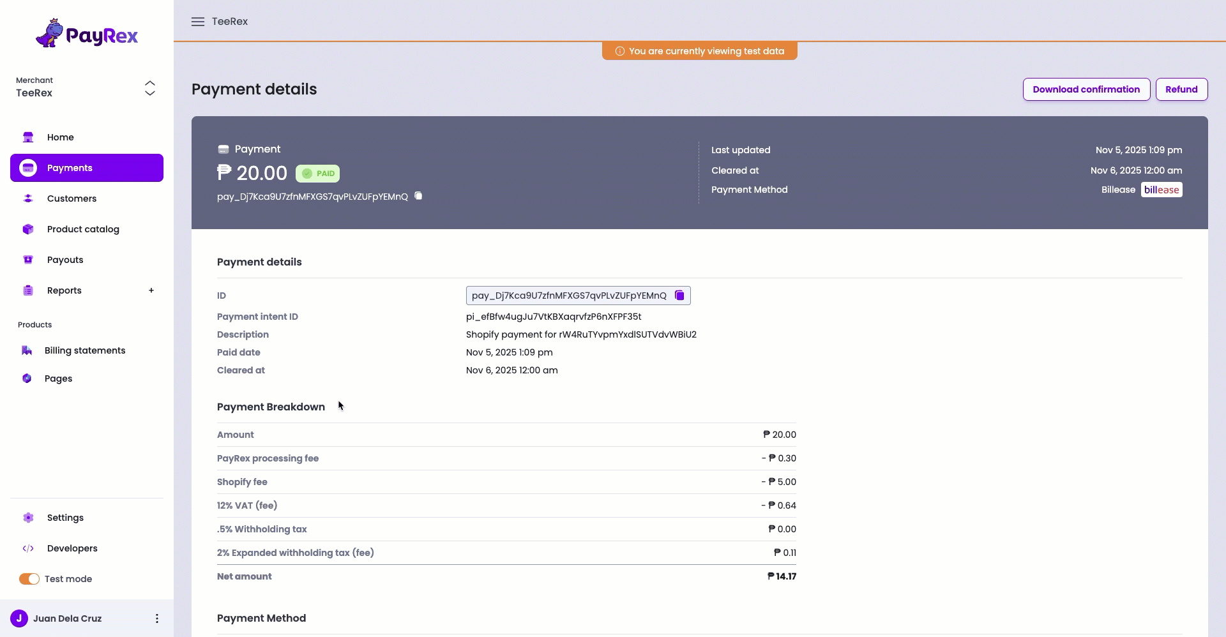1226x637 pixels.
Task: Click the PAID status badge
Action: (x=317, y=173)
